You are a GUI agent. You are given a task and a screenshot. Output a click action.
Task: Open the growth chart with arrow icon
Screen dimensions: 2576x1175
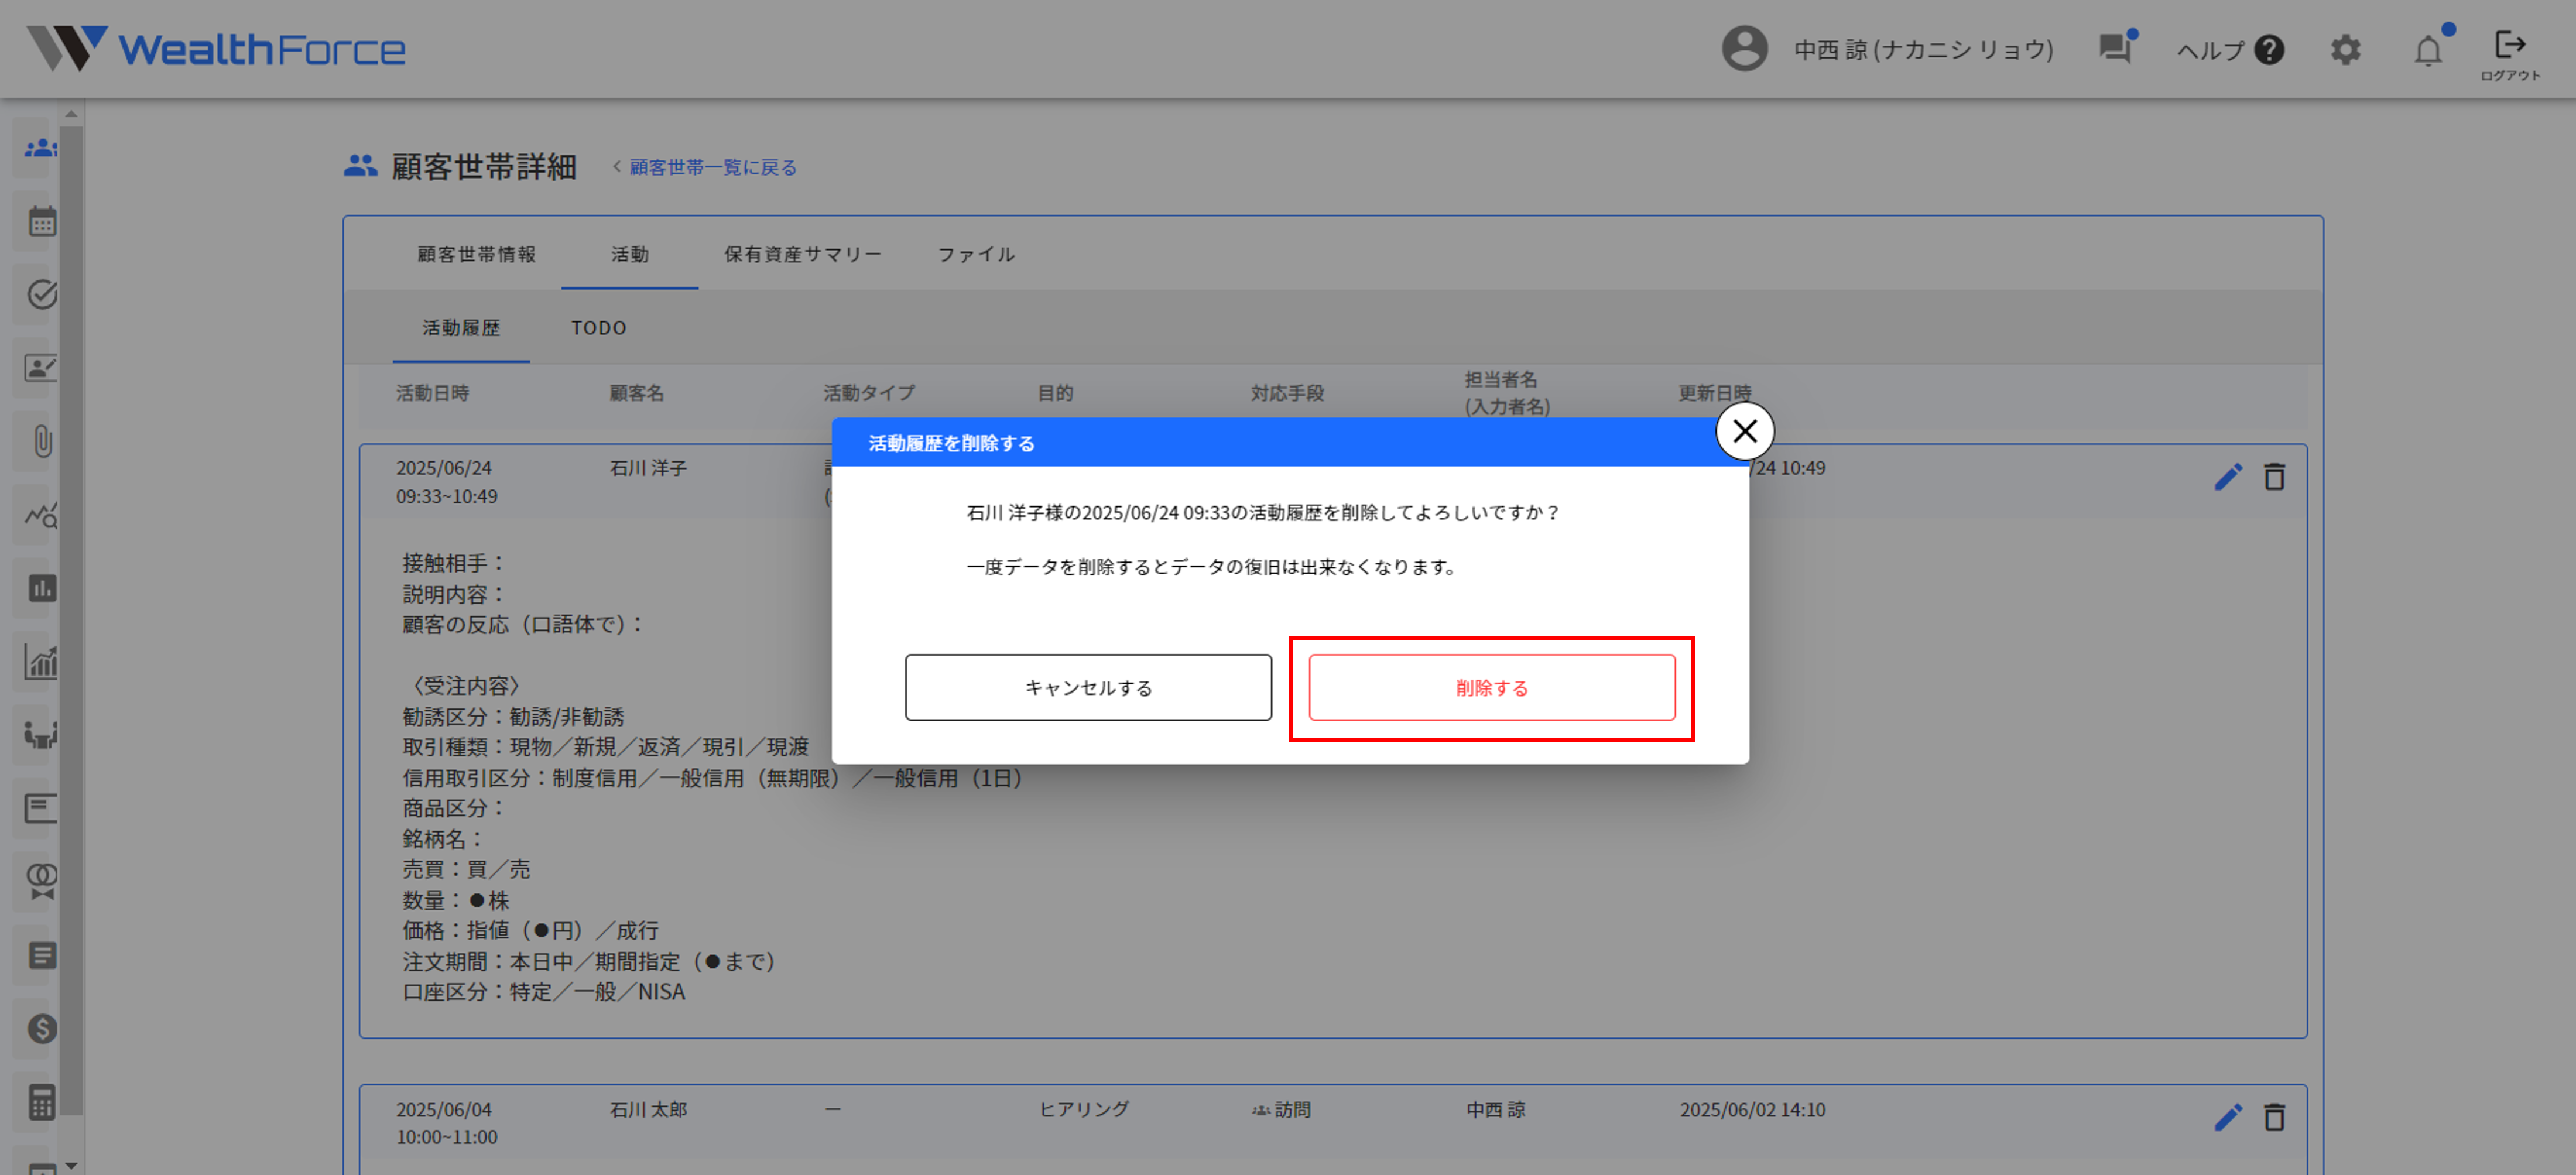pyautogui.click(x=41, y=661)
